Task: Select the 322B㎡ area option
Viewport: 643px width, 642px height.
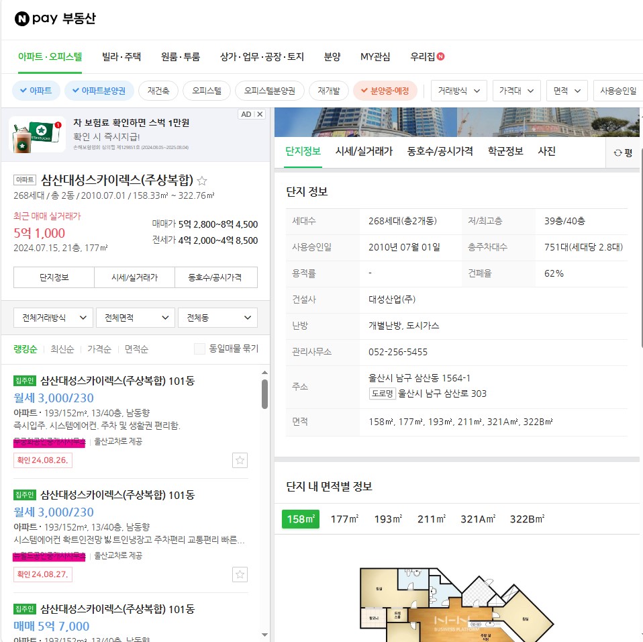Action: point(528,519)
